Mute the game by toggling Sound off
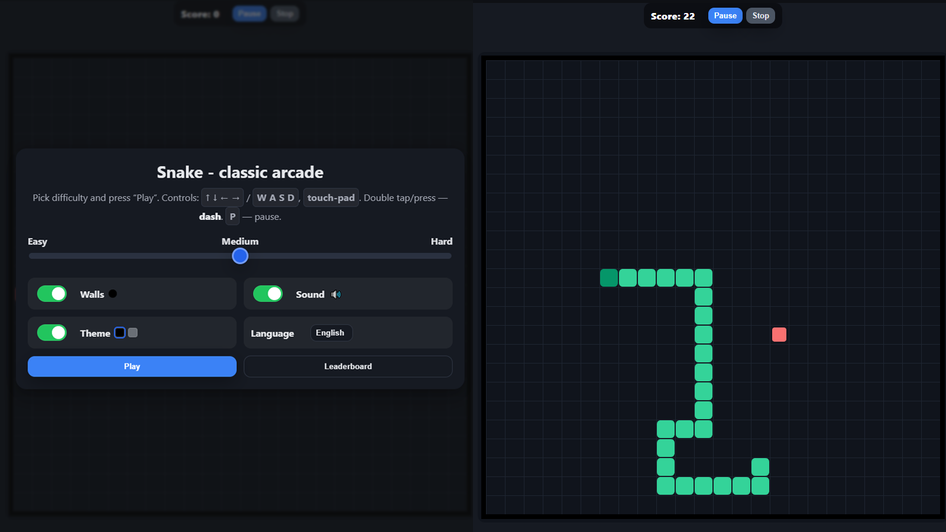The width and height of the screenshot is (946, 532). [268, 293]
